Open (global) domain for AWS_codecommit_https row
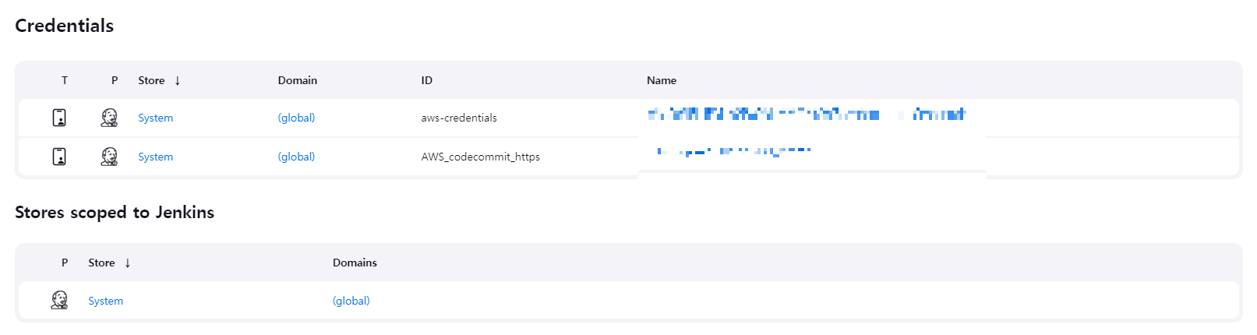The height and width of the screenshot is (335, 1257). [x=296, y=157]
